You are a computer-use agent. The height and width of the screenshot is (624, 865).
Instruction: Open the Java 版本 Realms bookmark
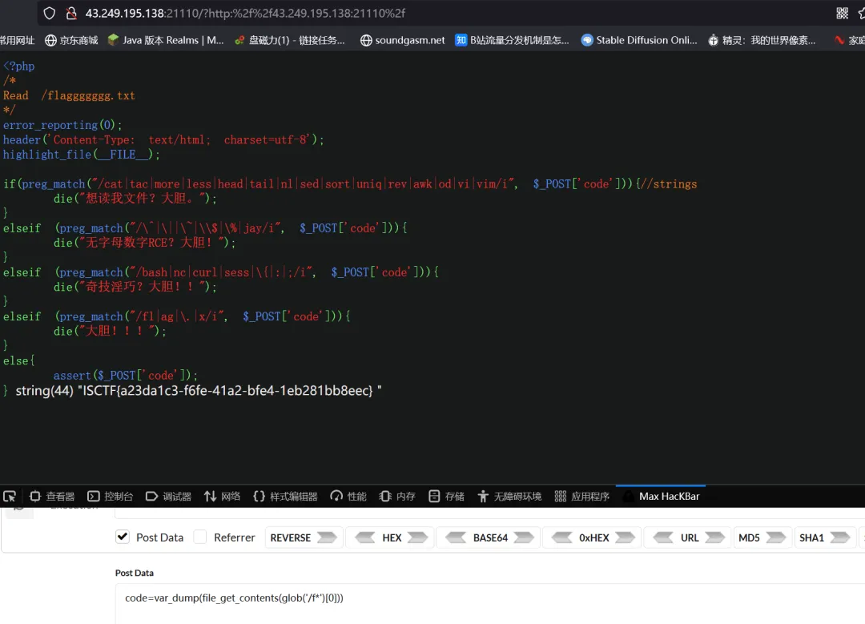pyautogui.click(x=166, y=40)
